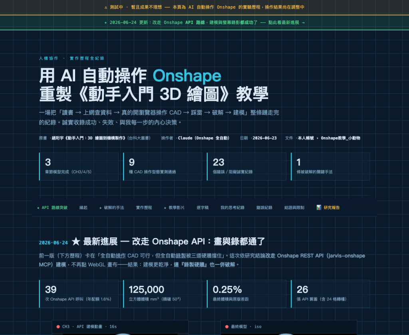409x335 pixels.
Task: Click the star icon before 最新進展
Action: point(76,242)
